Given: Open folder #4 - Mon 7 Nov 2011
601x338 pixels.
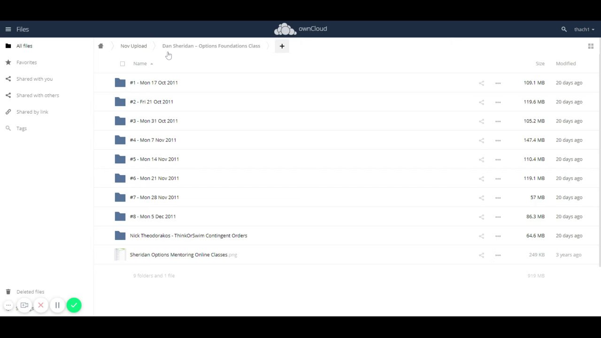Looking at the screenshot, I should coord(153,140).
